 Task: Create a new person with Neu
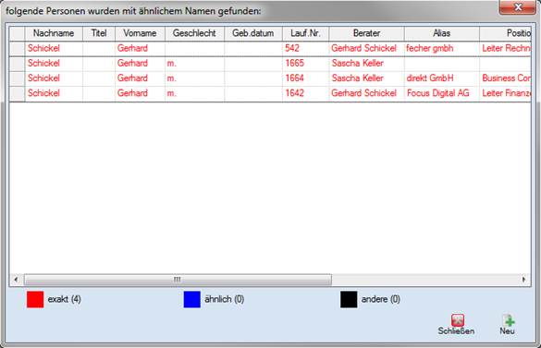tap(507, 325)
